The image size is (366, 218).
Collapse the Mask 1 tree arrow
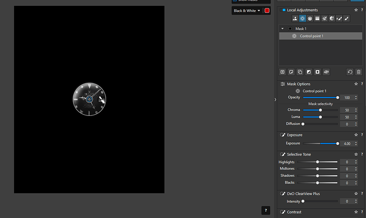[x=283, y=29]
